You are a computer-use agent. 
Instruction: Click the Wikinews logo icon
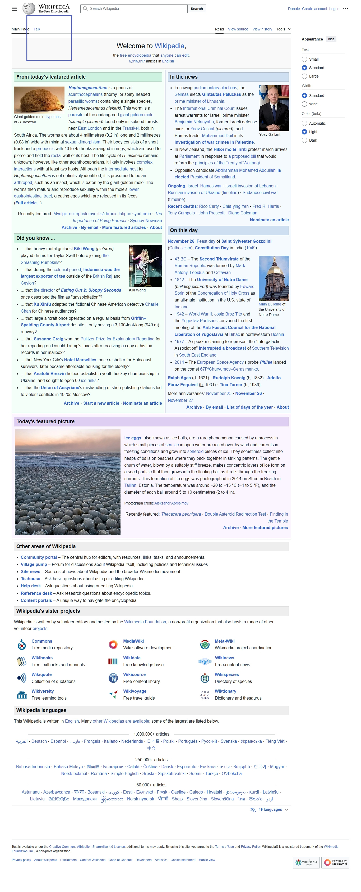205,661
